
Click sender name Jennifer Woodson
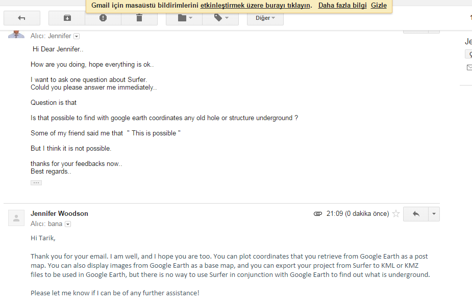[59, 213]
